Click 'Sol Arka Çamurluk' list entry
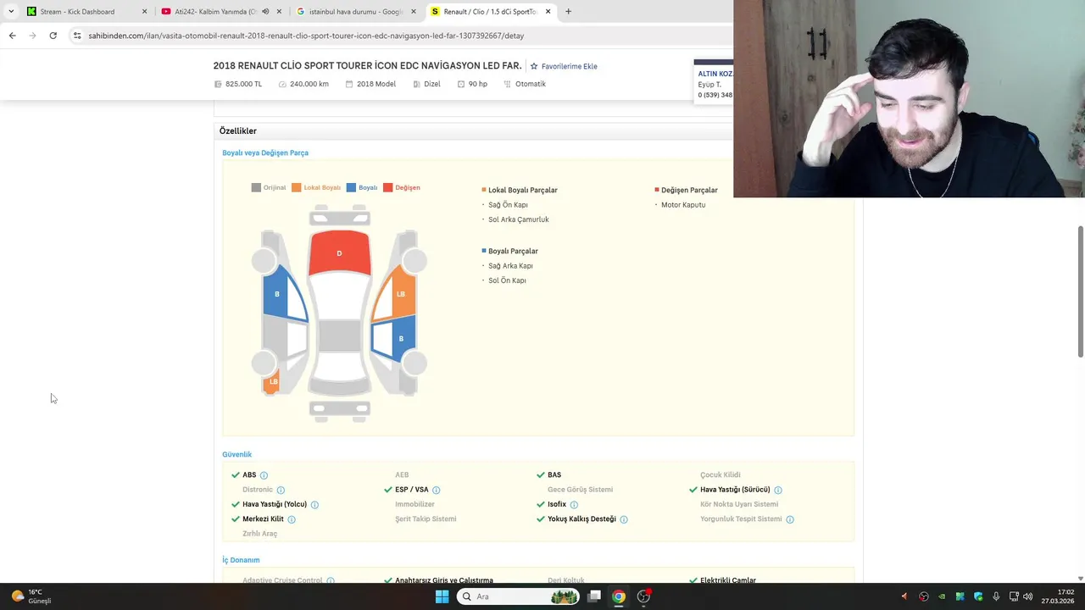Viewport: 1085px width, 610px height. 519,219
